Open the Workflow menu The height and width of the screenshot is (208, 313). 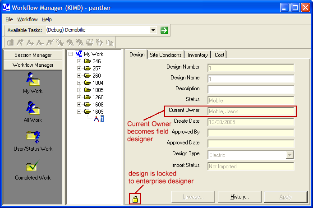pos(27,19)
